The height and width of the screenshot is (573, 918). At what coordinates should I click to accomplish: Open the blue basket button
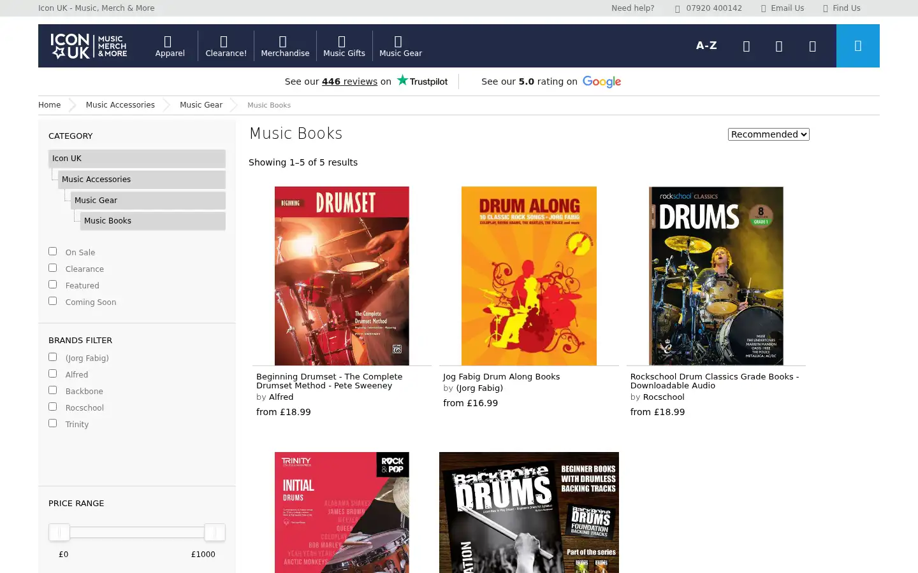click(x=858, y=46)
